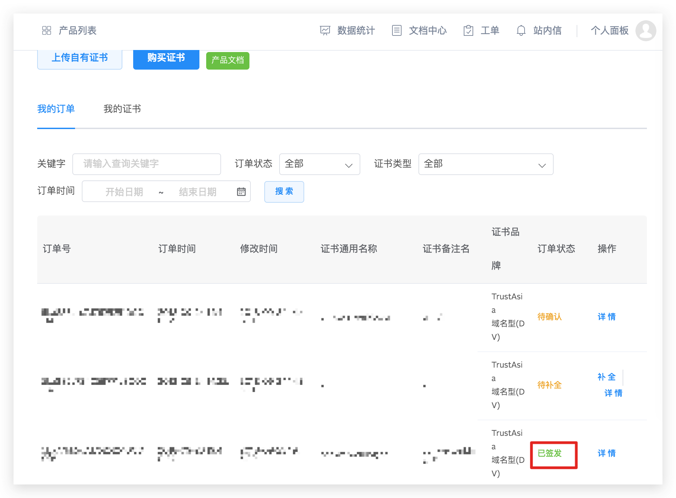Click the product list grid icon
This screenshot has width=676, height=498.
pos(47,30)
